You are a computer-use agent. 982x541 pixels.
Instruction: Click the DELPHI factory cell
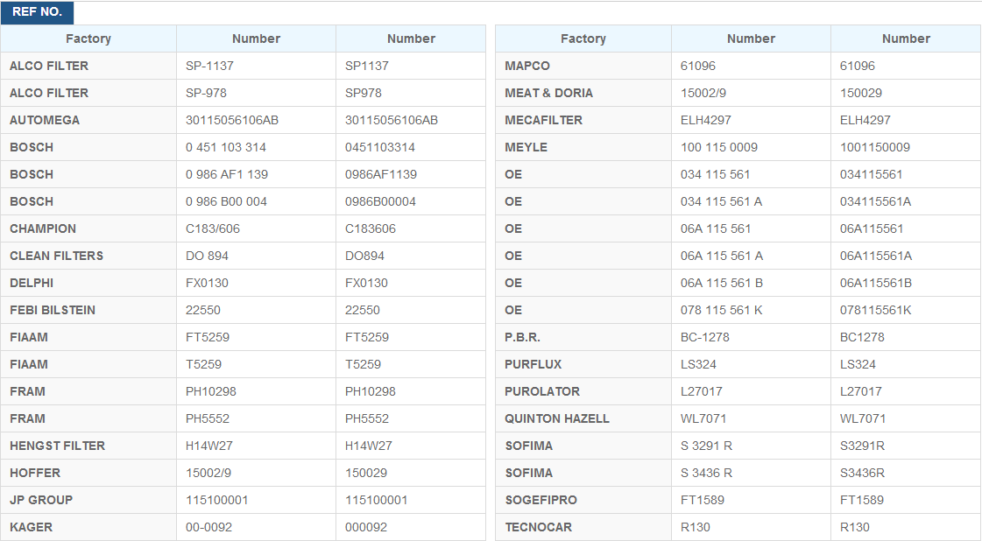coord(88,283)
